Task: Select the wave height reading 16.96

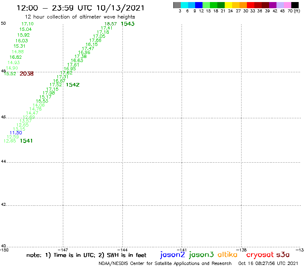Action: tap(84, 52)
